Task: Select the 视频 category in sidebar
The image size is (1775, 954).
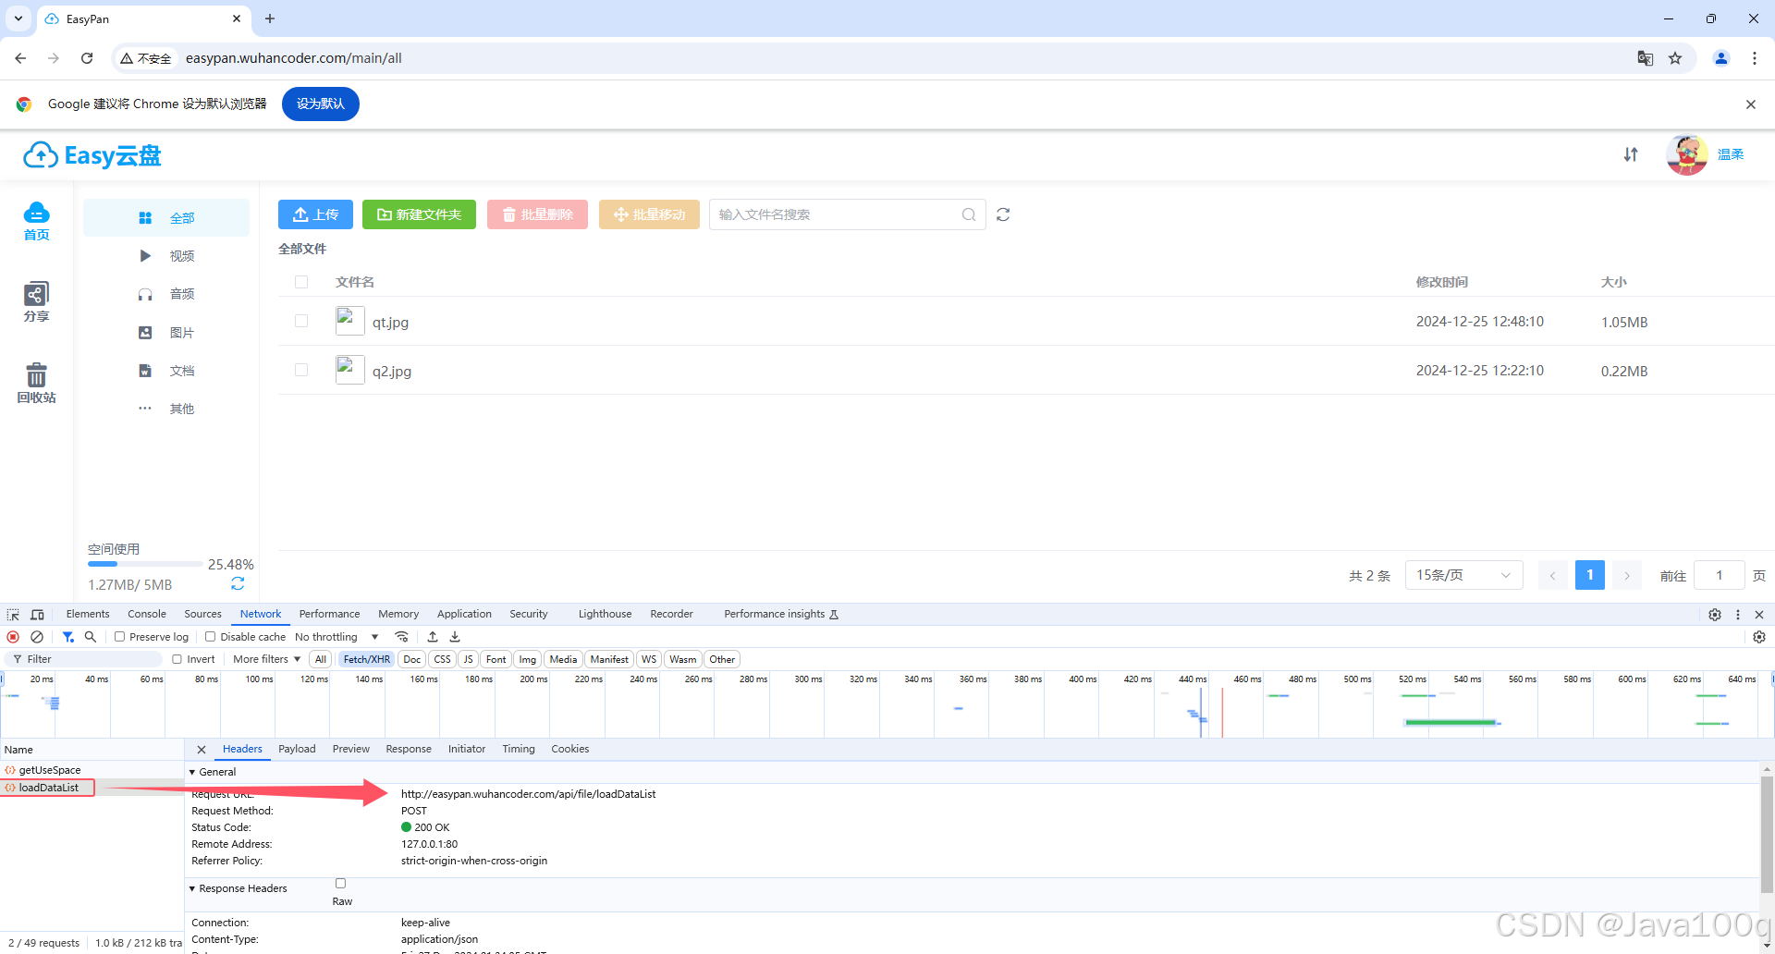Action: (x=166, y=256)
